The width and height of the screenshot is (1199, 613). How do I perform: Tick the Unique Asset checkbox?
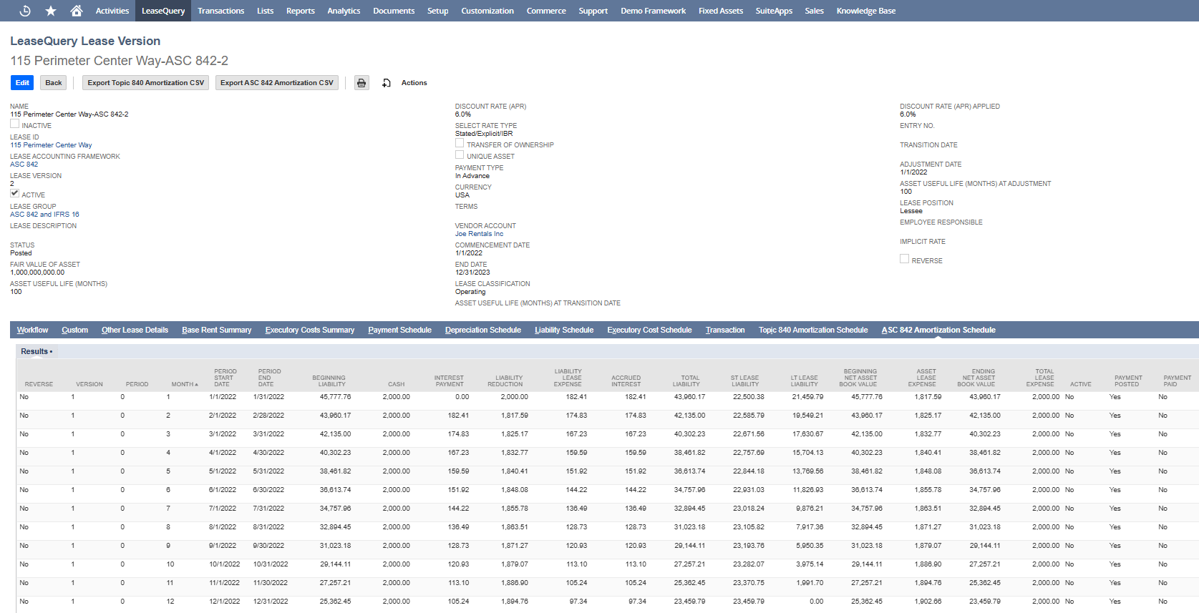[460, 155]
